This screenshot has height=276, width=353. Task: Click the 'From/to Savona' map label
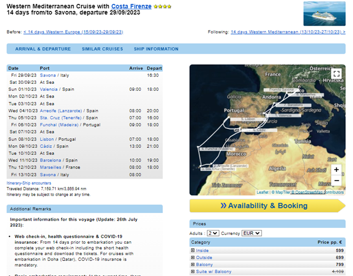281,89
